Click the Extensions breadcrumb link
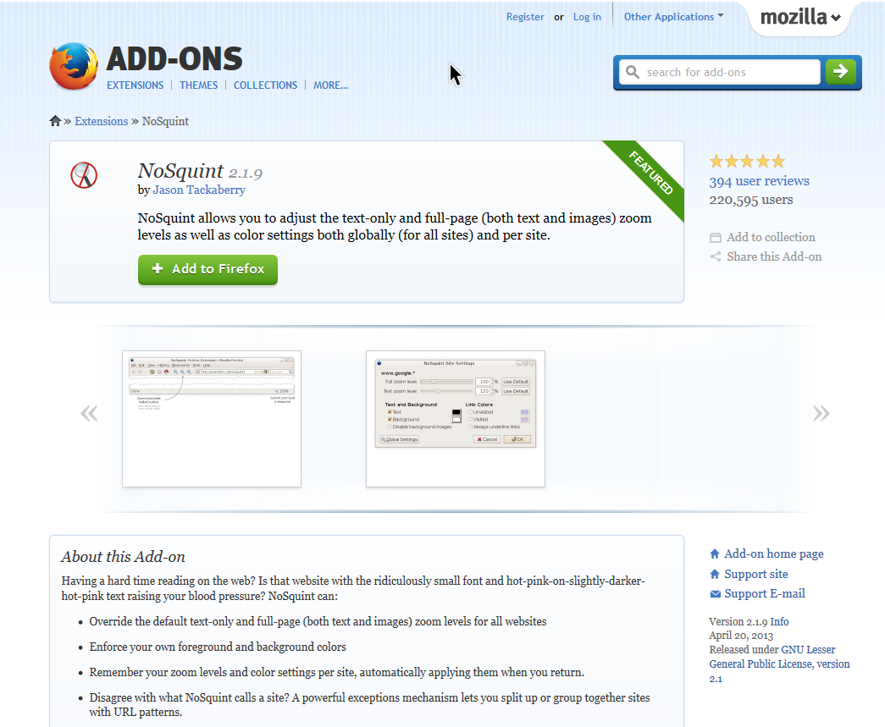This screenshot has width=885, height=727. click(102, 121)
